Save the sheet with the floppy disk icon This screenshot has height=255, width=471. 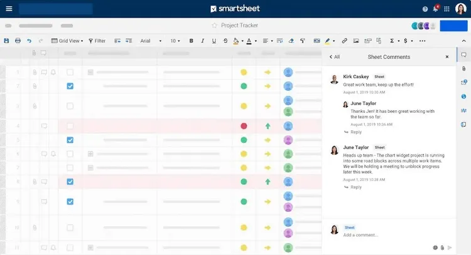6,41
